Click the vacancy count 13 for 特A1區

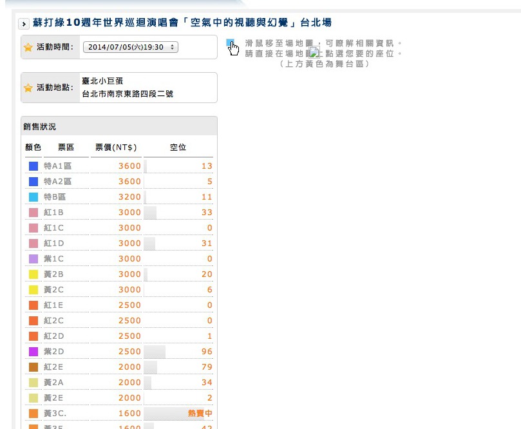pos(207,166)
